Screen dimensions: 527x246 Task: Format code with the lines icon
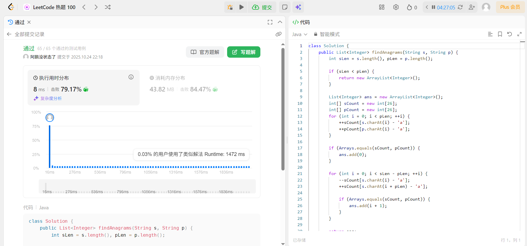click(x=490, y=34)
